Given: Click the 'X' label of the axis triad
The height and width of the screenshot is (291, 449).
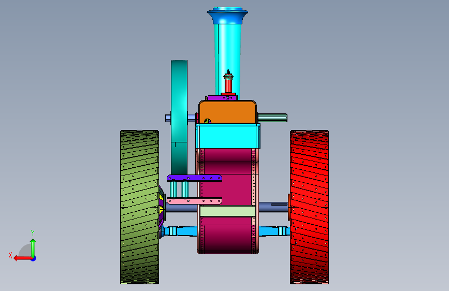Looking at the screenshot, I should (10, 255).
